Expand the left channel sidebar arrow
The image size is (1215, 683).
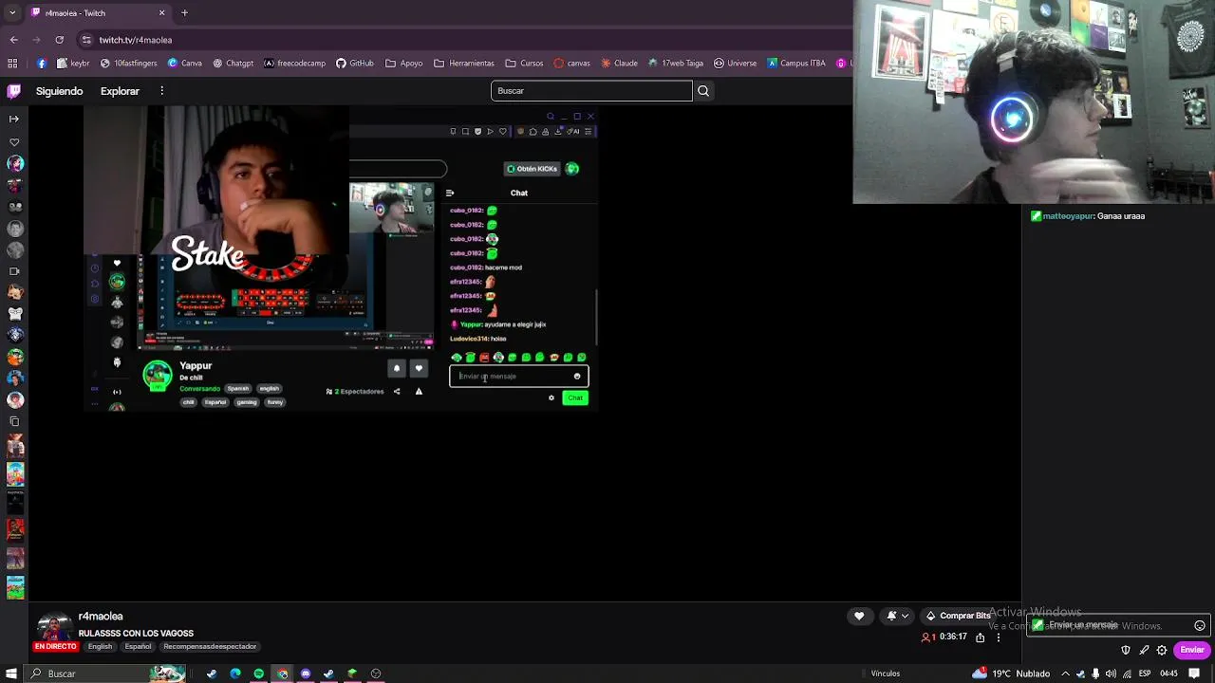tap(13, 119)
